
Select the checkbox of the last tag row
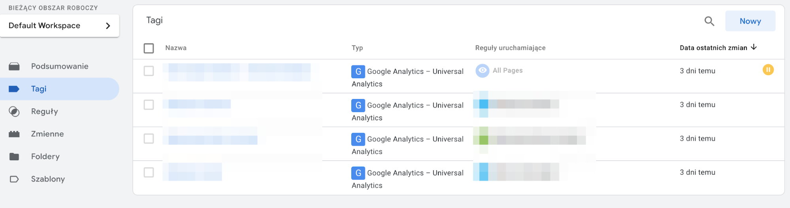[149, 172]
